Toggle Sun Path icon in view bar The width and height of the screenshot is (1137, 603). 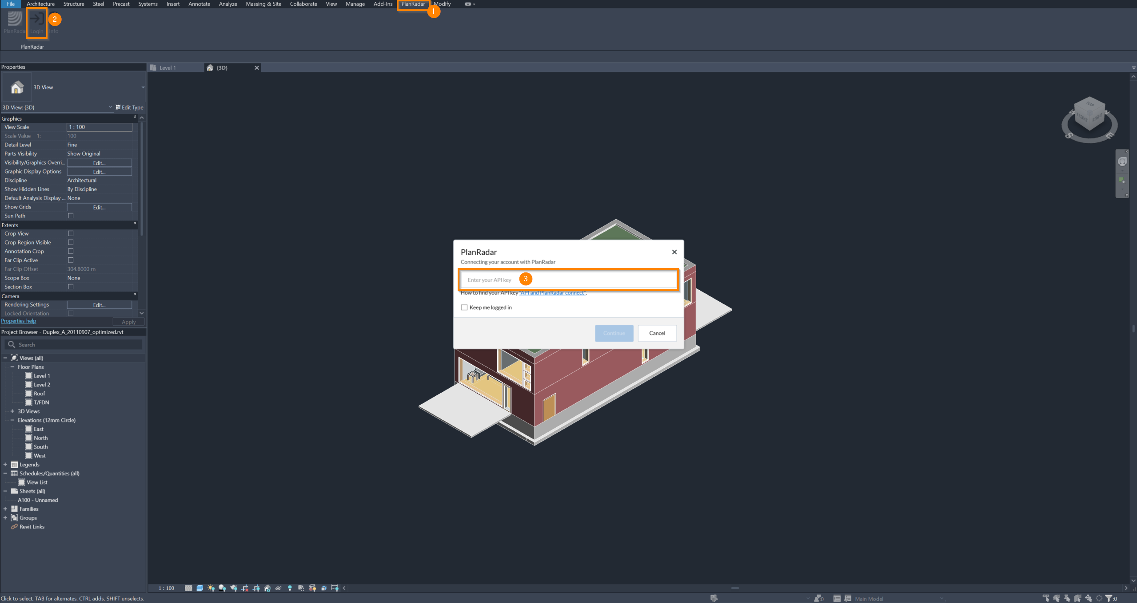click(x=211, y=588)
